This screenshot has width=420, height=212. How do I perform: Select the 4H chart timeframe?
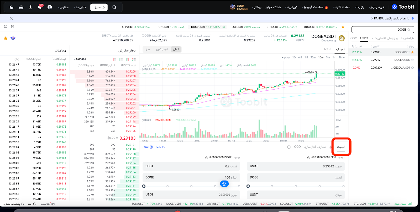tap(300, 57)
